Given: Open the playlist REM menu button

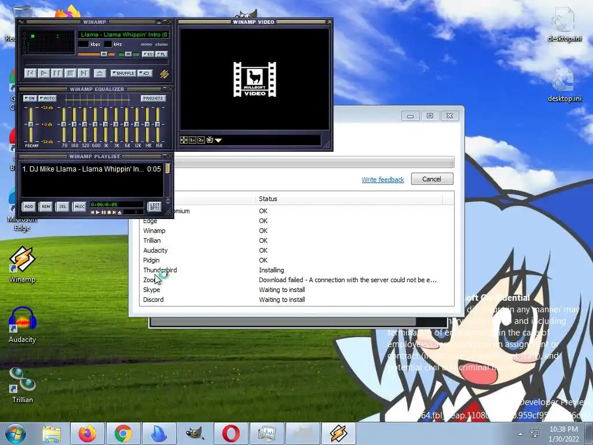Looking at the screenshot, I should click(46, 207).
